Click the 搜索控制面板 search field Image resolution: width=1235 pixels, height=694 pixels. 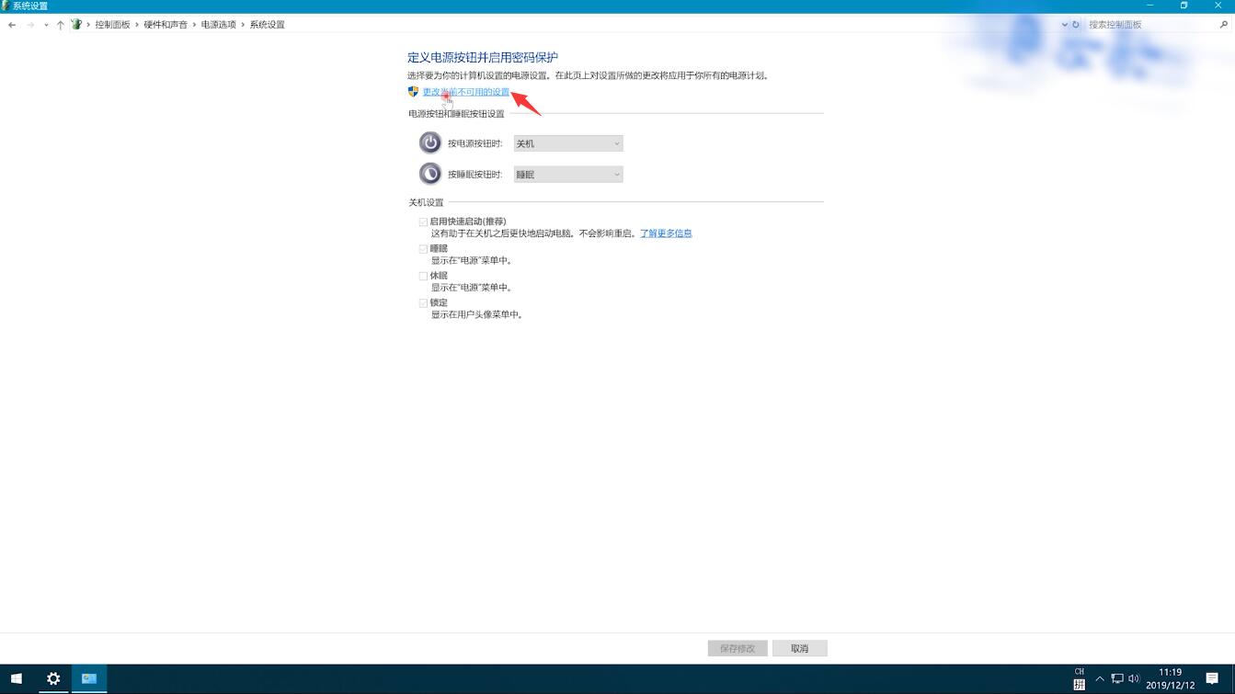point(1150,25)
